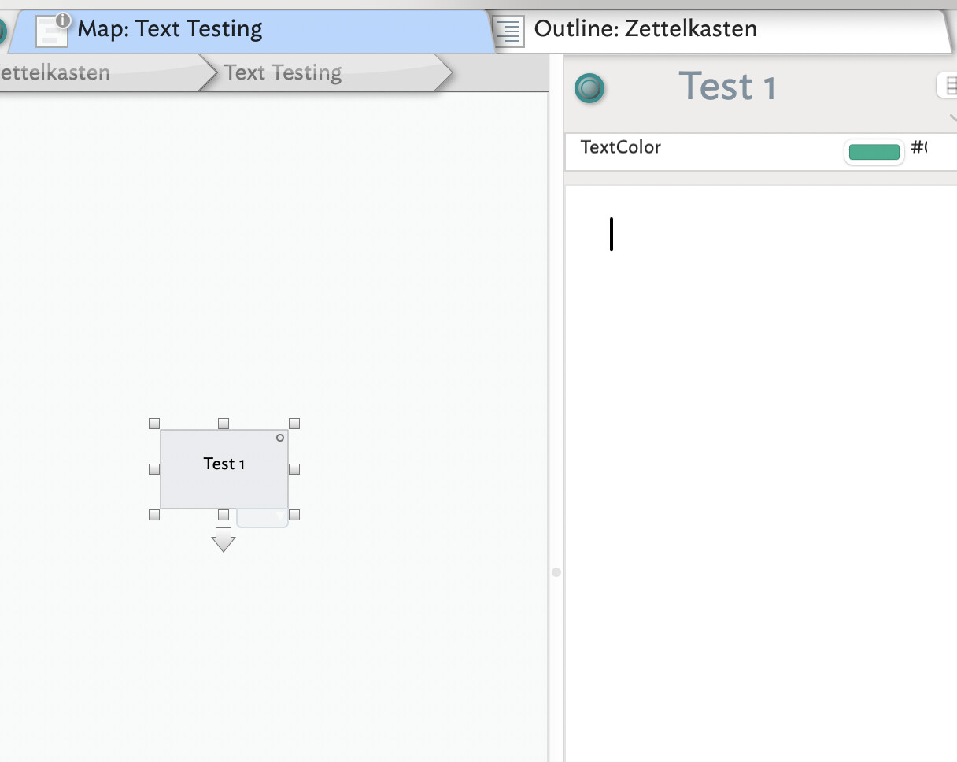Open the displayed attributes table icon
This screenshot has height=762, width=957.
point(948,85)
